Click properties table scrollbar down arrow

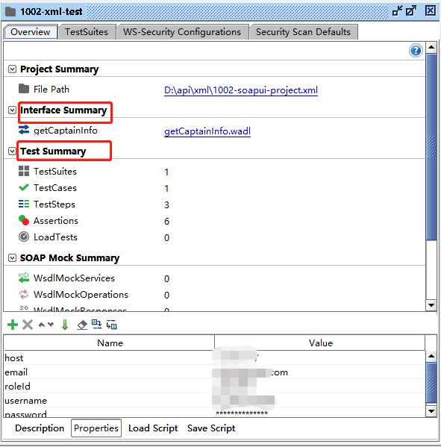pyautogui.click(x=431, y=411)
